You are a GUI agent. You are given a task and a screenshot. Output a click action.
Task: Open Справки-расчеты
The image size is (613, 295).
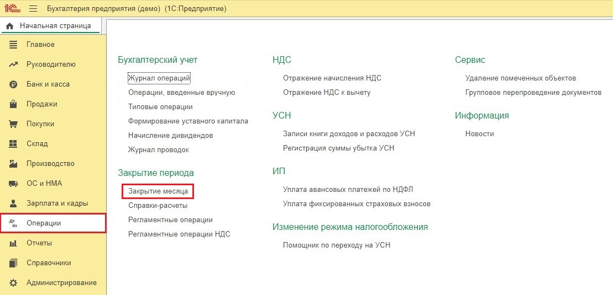tap(158, 205)
